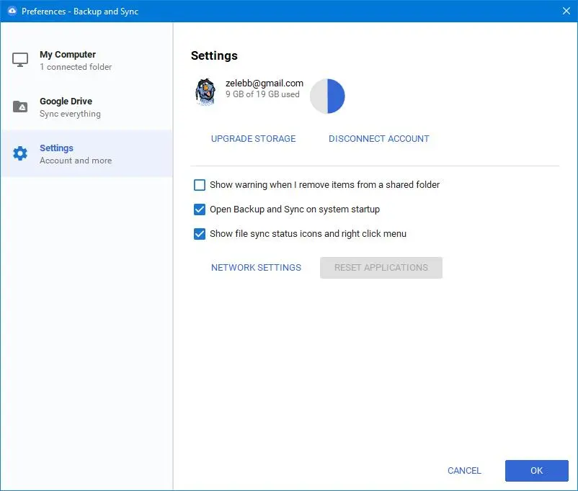578x491 pixels.
Task: Select the Settings Account and more tab
Action: (86, 153)
